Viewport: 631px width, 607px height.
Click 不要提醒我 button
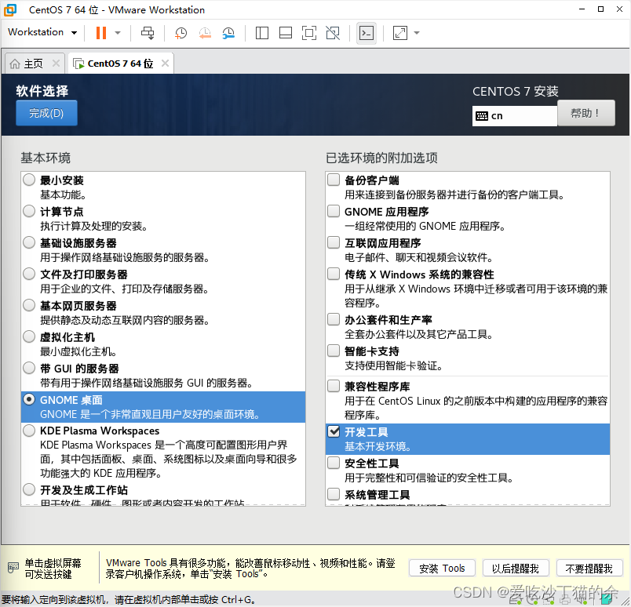(x=589, y=568)
